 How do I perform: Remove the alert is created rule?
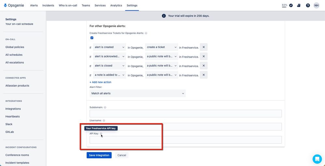(204, 47)
